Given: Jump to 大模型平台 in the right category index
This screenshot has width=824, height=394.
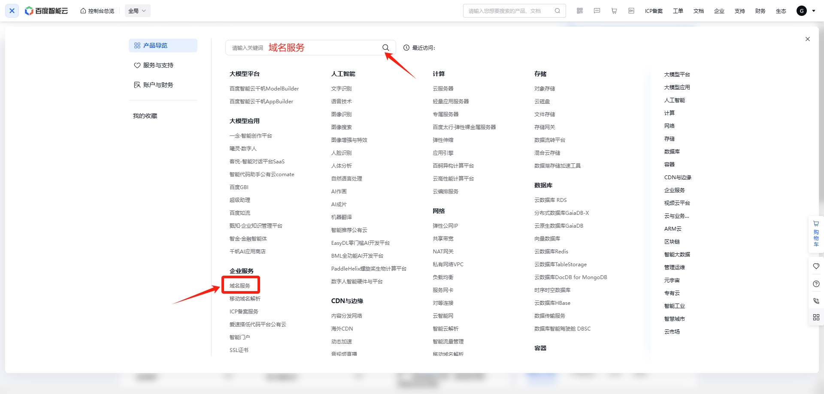Looking at the screenshot, I should click(x=677, y=74).
